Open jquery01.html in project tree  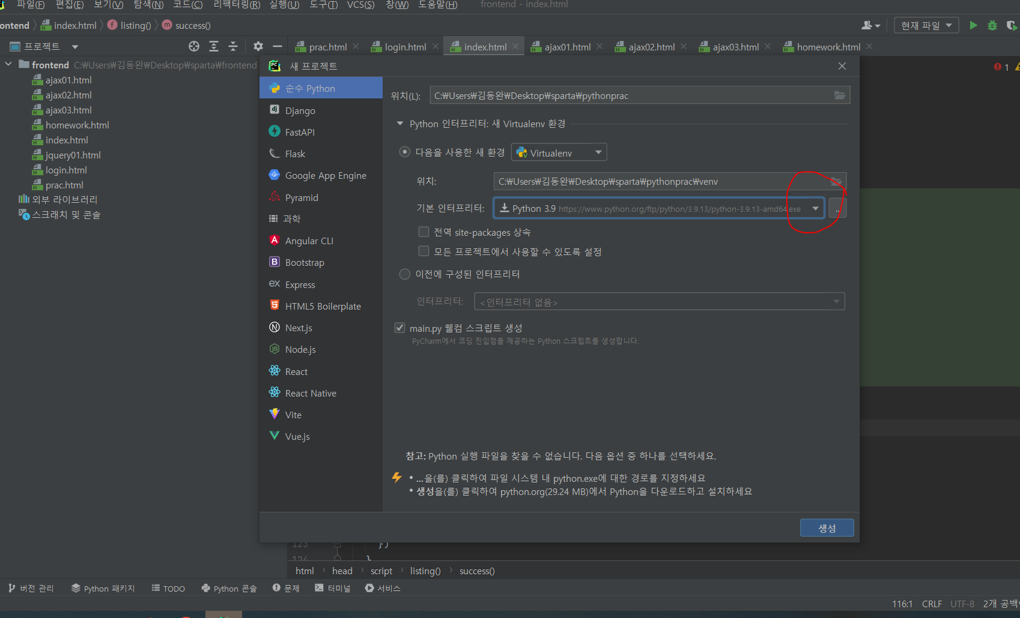click(x=73, y=155)
